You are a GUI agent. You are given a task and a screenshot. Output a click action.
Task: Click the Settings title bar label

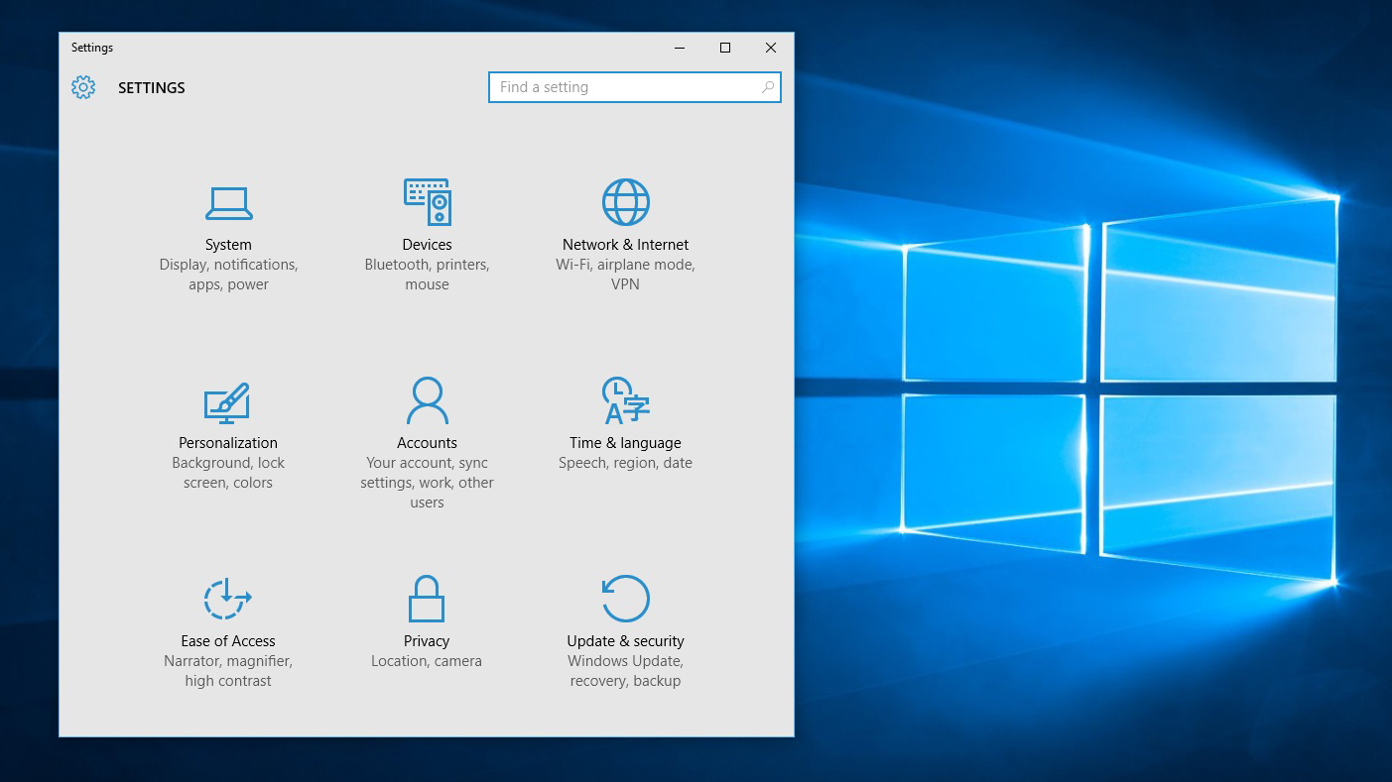pos(91,47)
